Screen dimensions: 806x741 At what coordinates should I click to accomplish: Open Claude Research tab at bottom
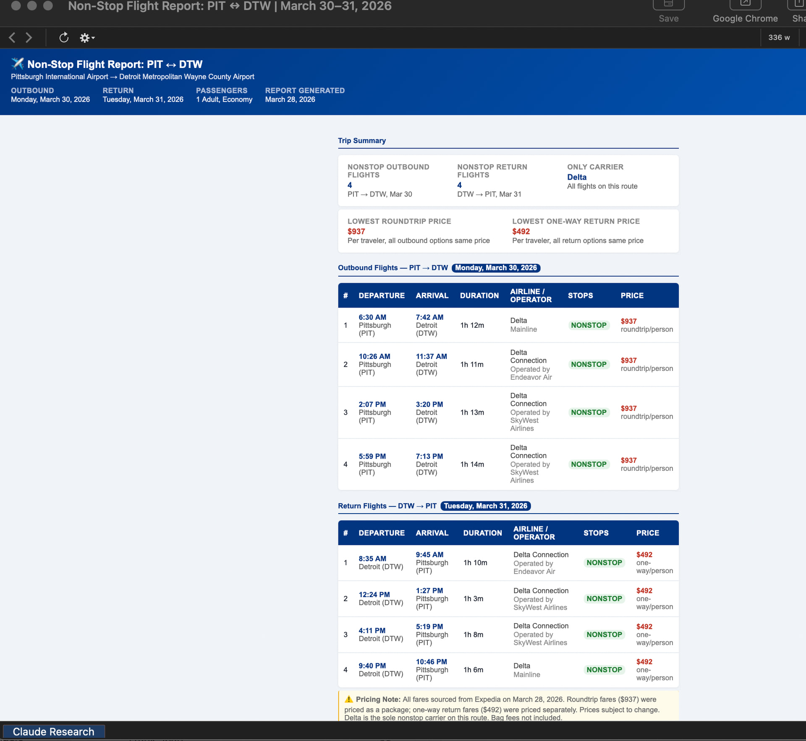[x=53, y=732]
